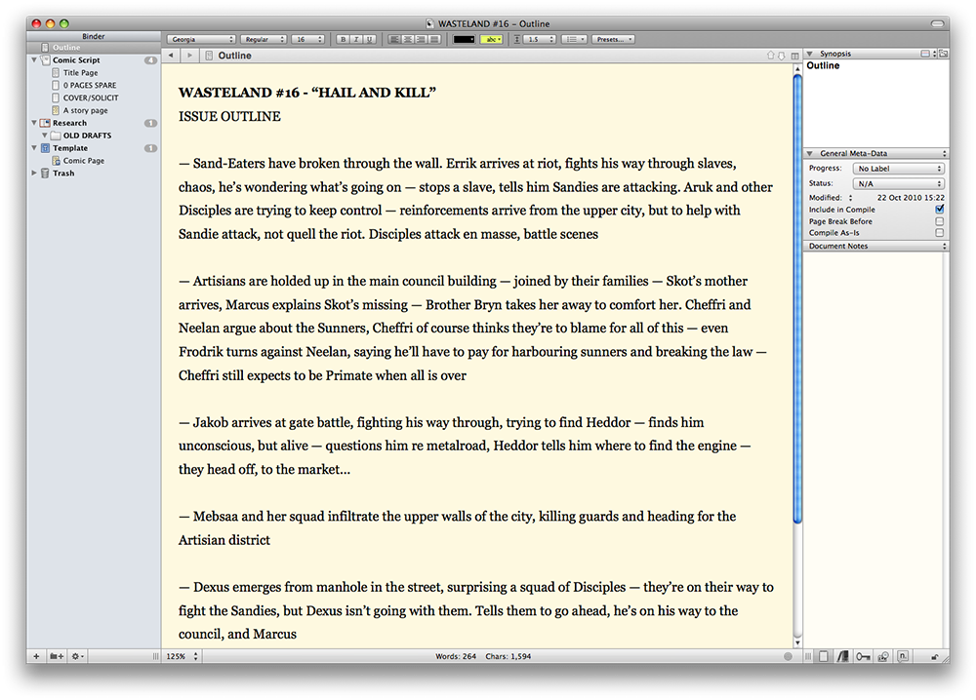Open the Georgia font family dropdown

pos(202,40)
